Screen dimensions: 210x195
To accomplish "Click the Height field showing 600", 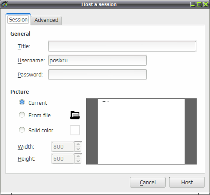I will pos(63,158).
